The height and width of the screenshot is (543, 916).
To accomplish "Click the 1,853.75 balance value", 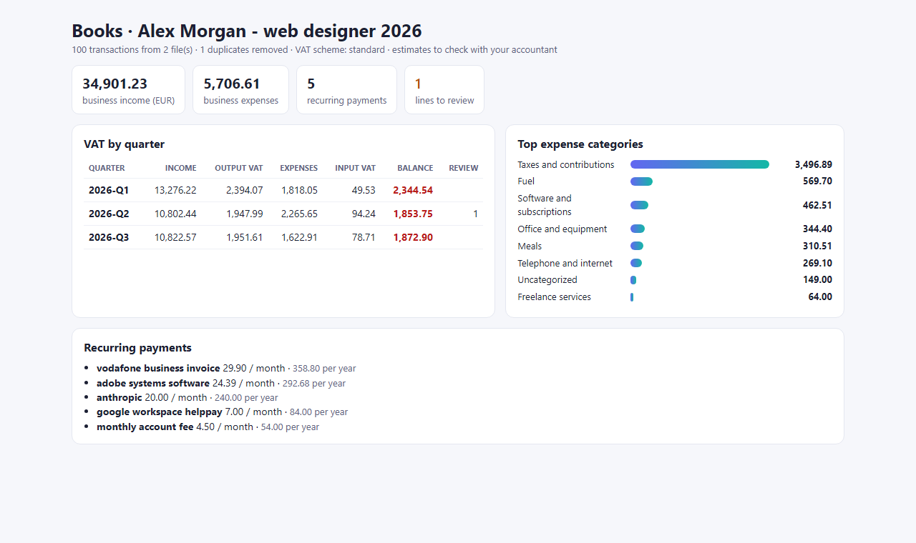I will pyautogui.click(x=413, y=214).
